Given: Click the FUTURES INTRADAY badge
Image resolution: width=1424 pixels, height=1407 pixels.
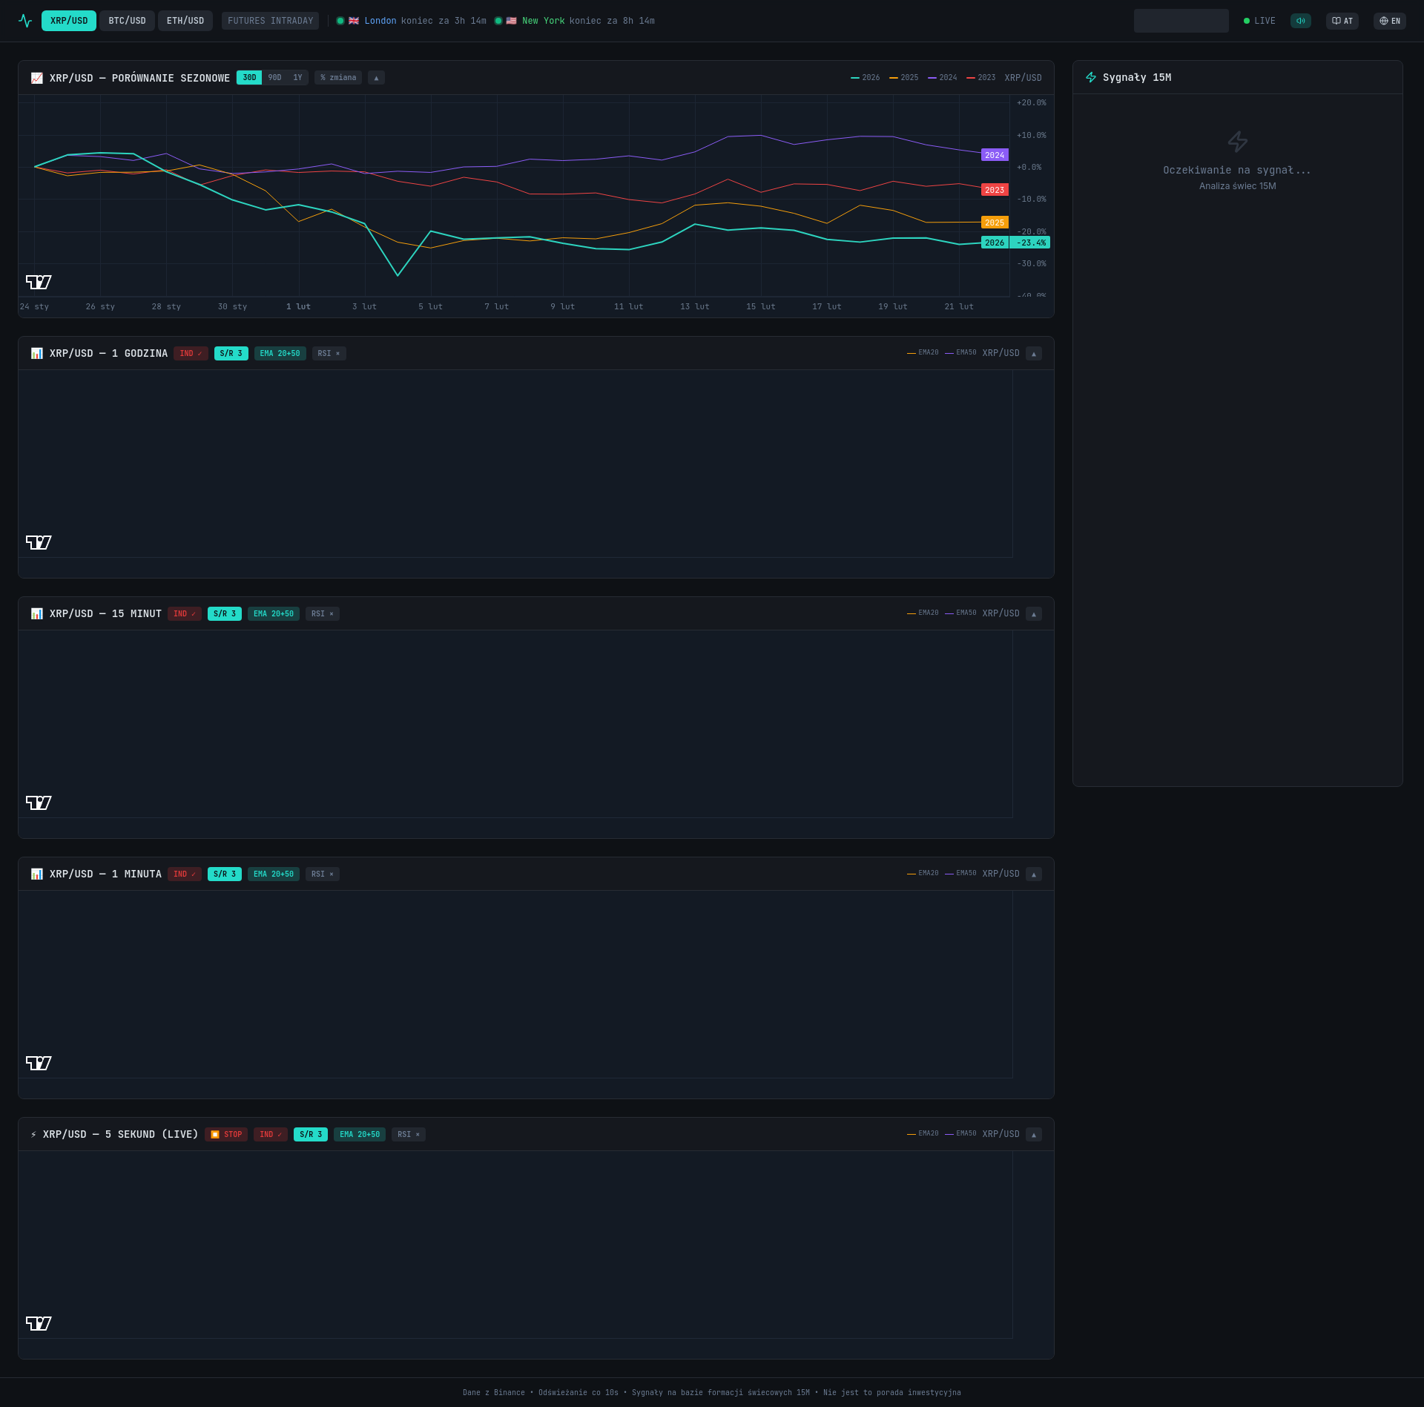Looking at the screenshot, I should [271, 21].
